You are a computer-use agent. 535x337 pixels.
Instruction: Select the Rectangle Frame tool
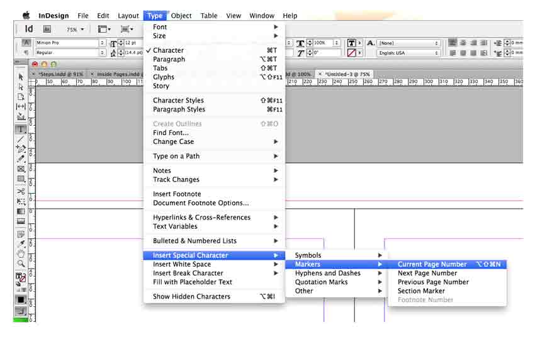pyautogui.click(x=21, y=168)
